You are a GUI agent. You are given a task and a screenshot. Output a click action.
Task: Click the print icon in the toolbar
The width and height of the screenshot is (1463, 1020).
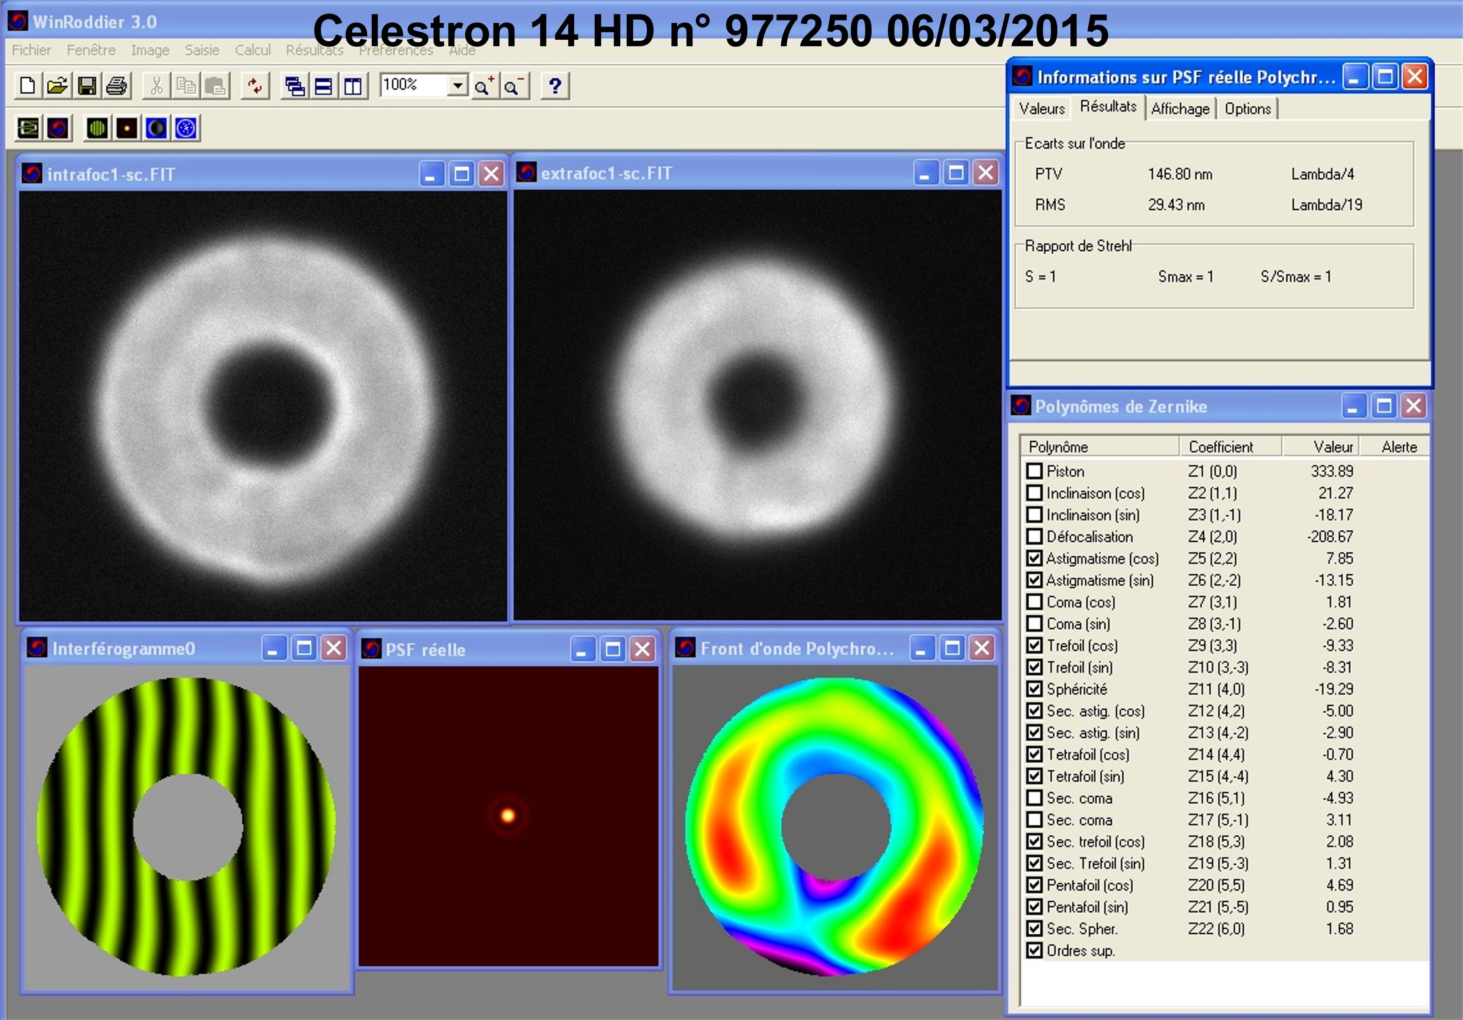pos(116,86)
